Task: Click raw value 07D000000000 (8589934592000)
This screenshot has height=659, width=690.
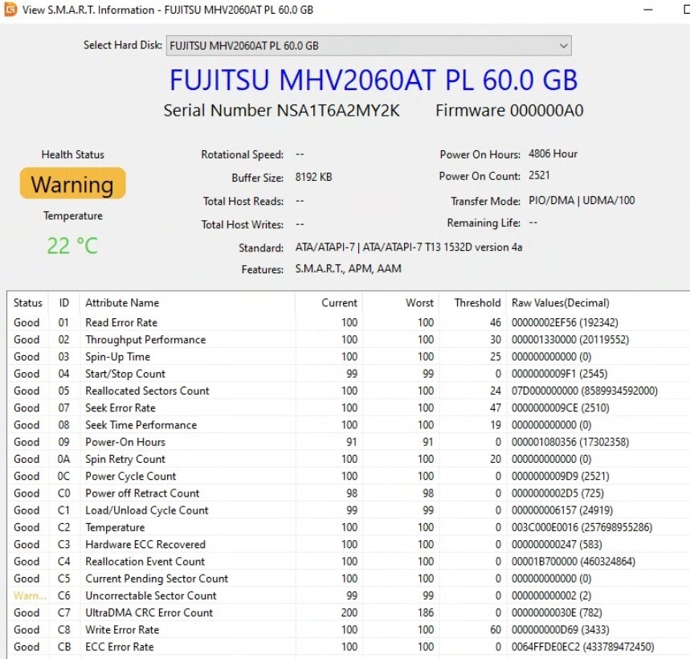Action: coord(585,391)
